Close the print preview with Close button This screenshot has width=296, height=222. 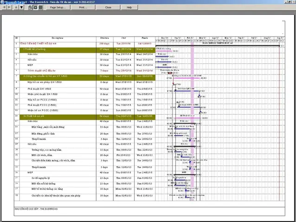tap(108, 7)
